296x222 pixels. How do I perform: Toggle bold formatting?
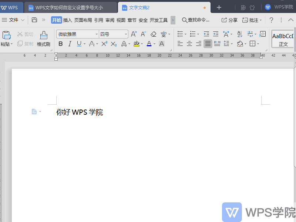60,44
